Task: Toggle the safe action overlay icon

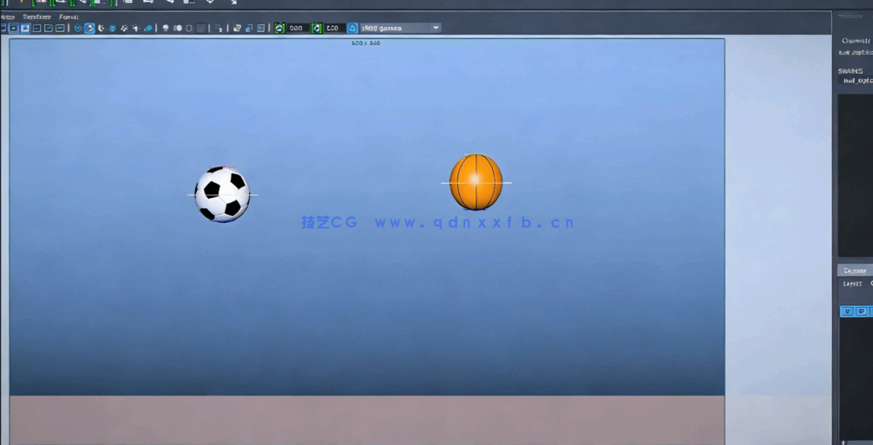Action: tap(49, 28)
